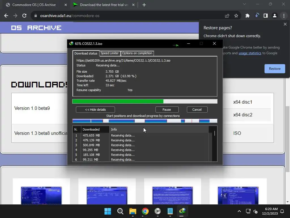Click the ISO download link

[237, 133]
